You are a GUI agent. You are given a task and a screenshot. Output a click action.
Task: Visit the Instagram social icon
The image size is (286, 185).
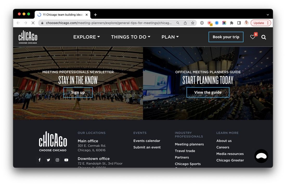pos(57,160)
